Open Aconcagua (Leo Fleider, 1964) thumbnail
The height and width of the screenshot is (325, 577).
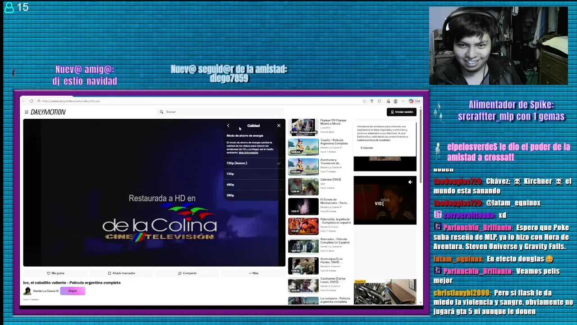[303, 266]
